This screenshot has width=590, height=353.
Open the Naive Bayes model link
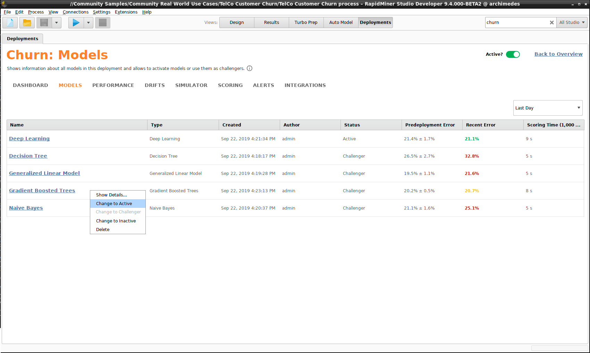coord(26,208)
